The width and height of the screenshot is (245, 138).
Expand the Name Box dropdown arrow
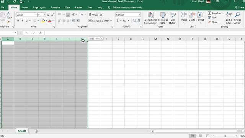click(x=15, y=33)
